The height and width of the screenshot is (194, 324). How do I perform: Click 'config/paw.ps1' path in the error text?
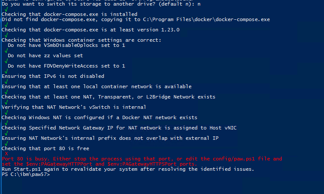point(234,159)
